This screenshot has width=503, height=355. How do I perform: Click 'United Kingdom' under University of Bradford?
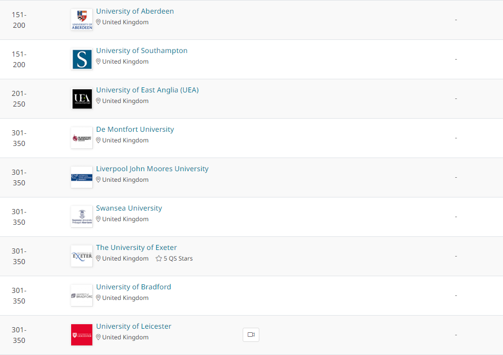pyautogui.click(x=126, y=298)
